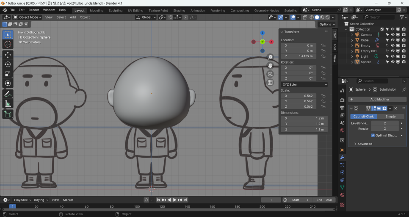Toggle lock on Scale Z
The height and width of the screenshot is (217, 409).
pyautogui.click(x=323, y=106)
